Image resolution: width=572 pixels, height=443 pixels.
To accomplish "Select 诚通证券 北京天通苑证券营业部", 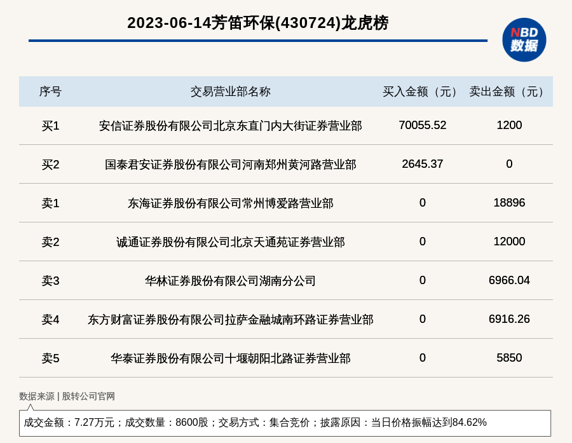I will [230, 242].
